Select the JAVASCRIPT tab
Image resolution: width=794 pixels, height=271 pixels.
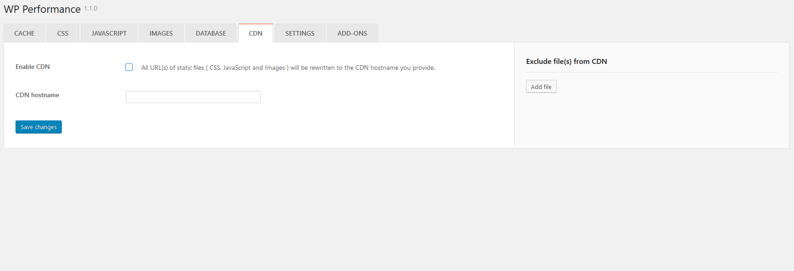coord(109,33)
